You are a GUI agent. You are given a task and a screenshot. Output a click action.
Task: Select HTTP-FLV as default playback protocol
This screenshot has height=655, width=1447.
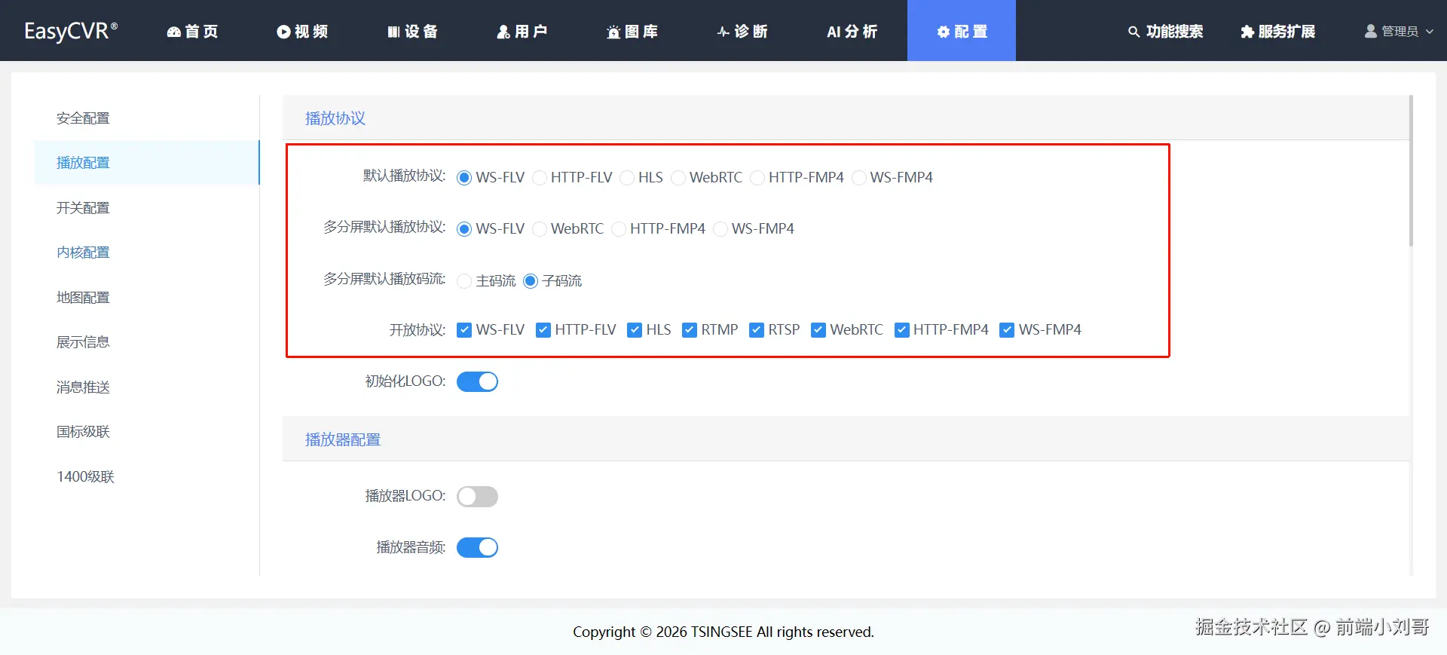coord(540,178)
